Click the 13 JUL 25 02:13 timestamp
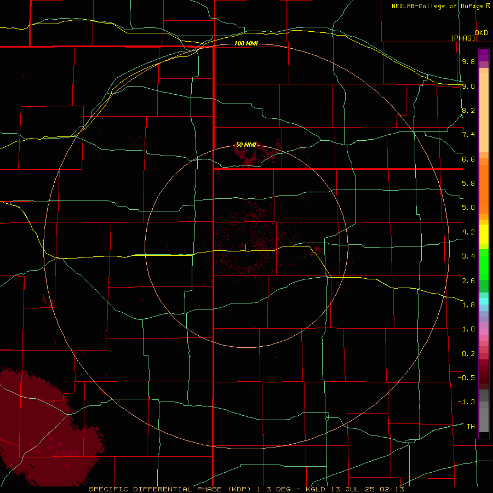The width and height of the screenshot is (493, 493). (x=367, y=489)
